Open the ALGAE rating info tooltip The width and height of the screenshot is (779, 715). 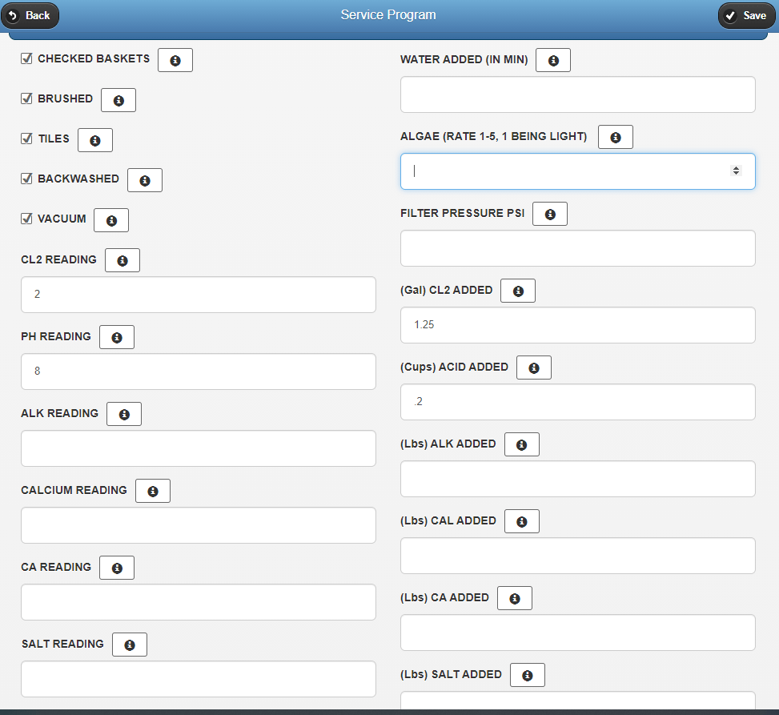615,136
